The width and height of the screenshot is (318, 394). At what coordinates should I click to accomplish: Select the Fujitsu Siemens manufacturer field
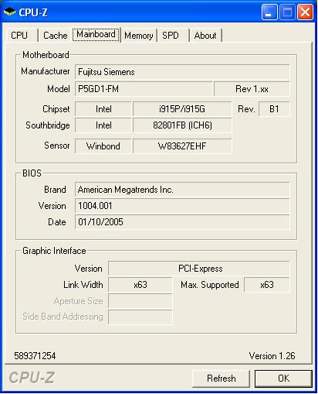[182, 72]
